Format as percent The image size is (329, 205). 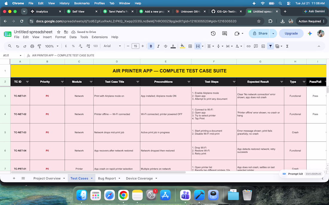(x=73, y=46)
